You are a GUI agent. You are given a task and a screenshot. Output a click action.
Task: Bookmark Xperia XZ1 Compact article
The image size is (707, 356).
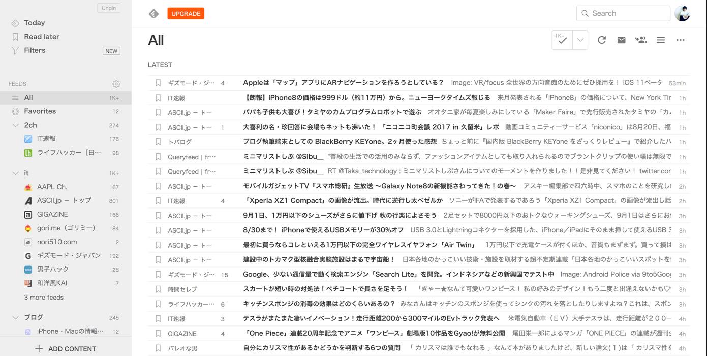pyautogui.click(x=158, y=201)
